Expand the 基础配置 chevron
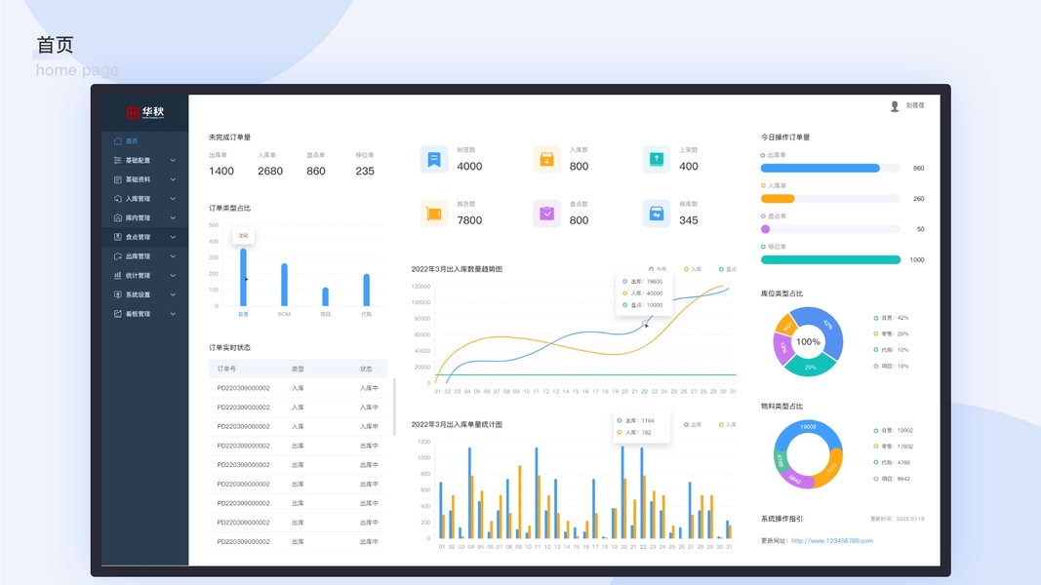The height and width of the screenshot is (585, 1041). point(173,161)
